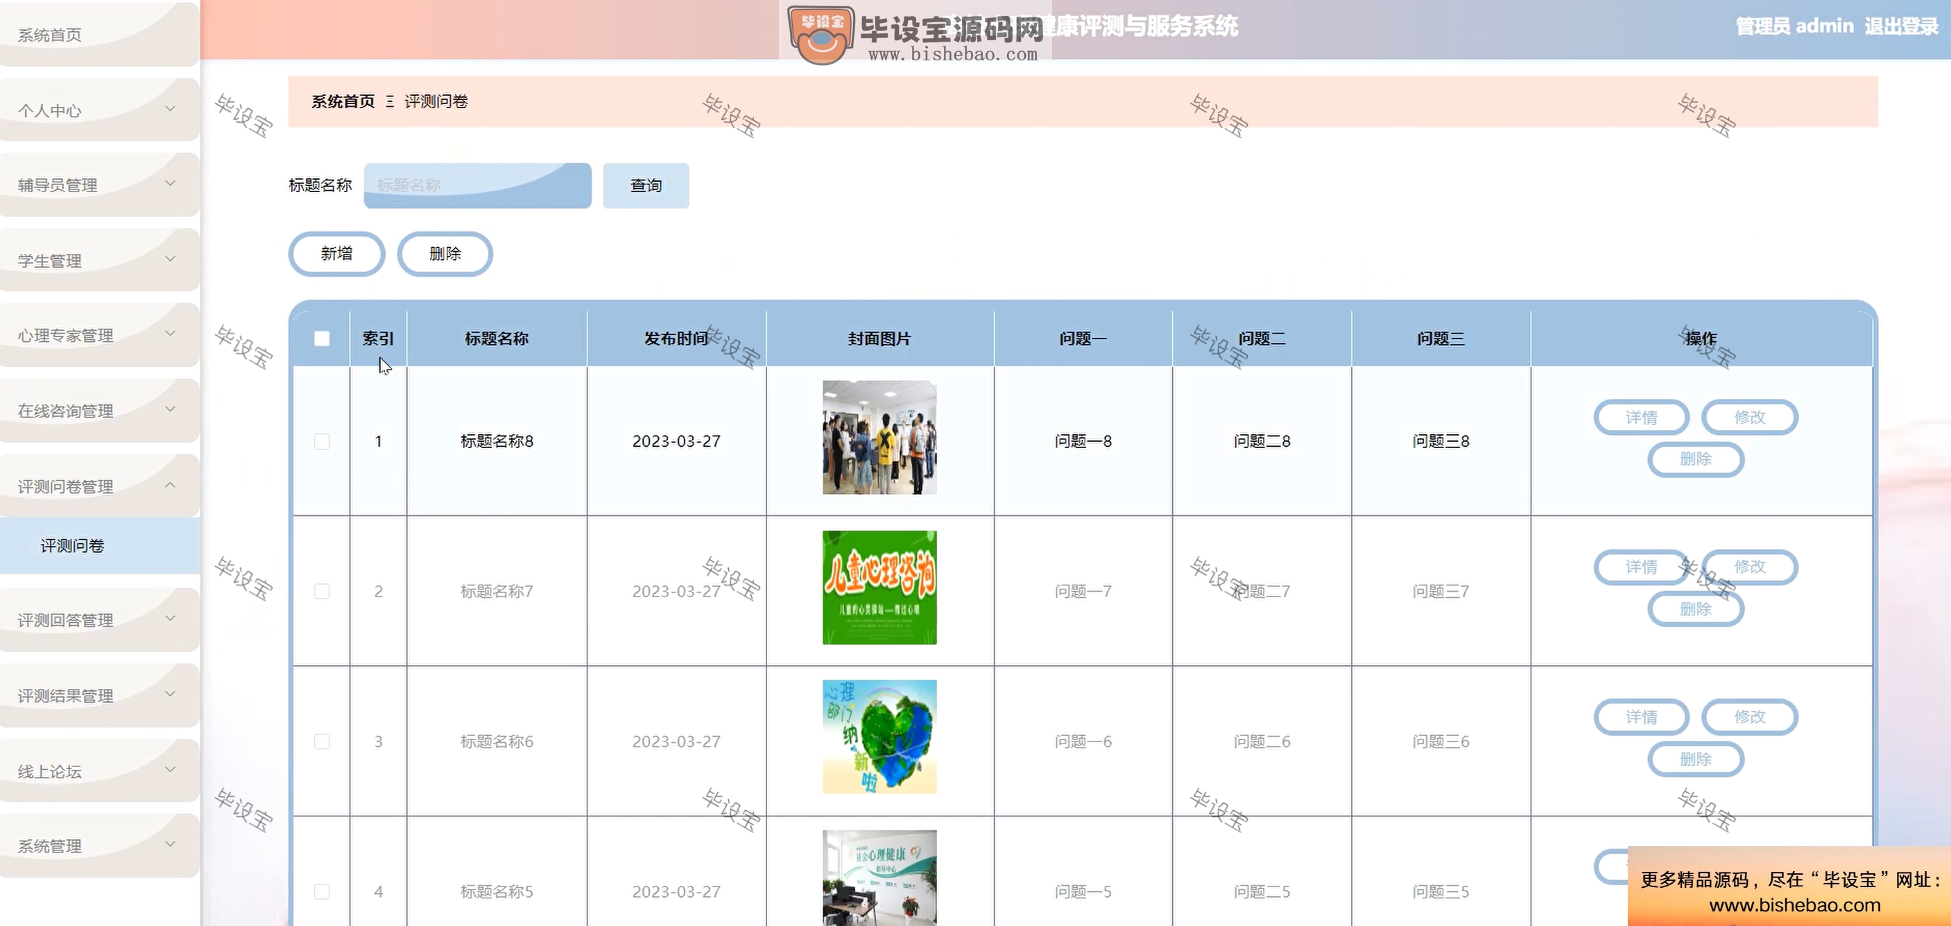Expand the 线上论坛 sidebar menu
1951x926 pixels.
[x=99, y=771]
